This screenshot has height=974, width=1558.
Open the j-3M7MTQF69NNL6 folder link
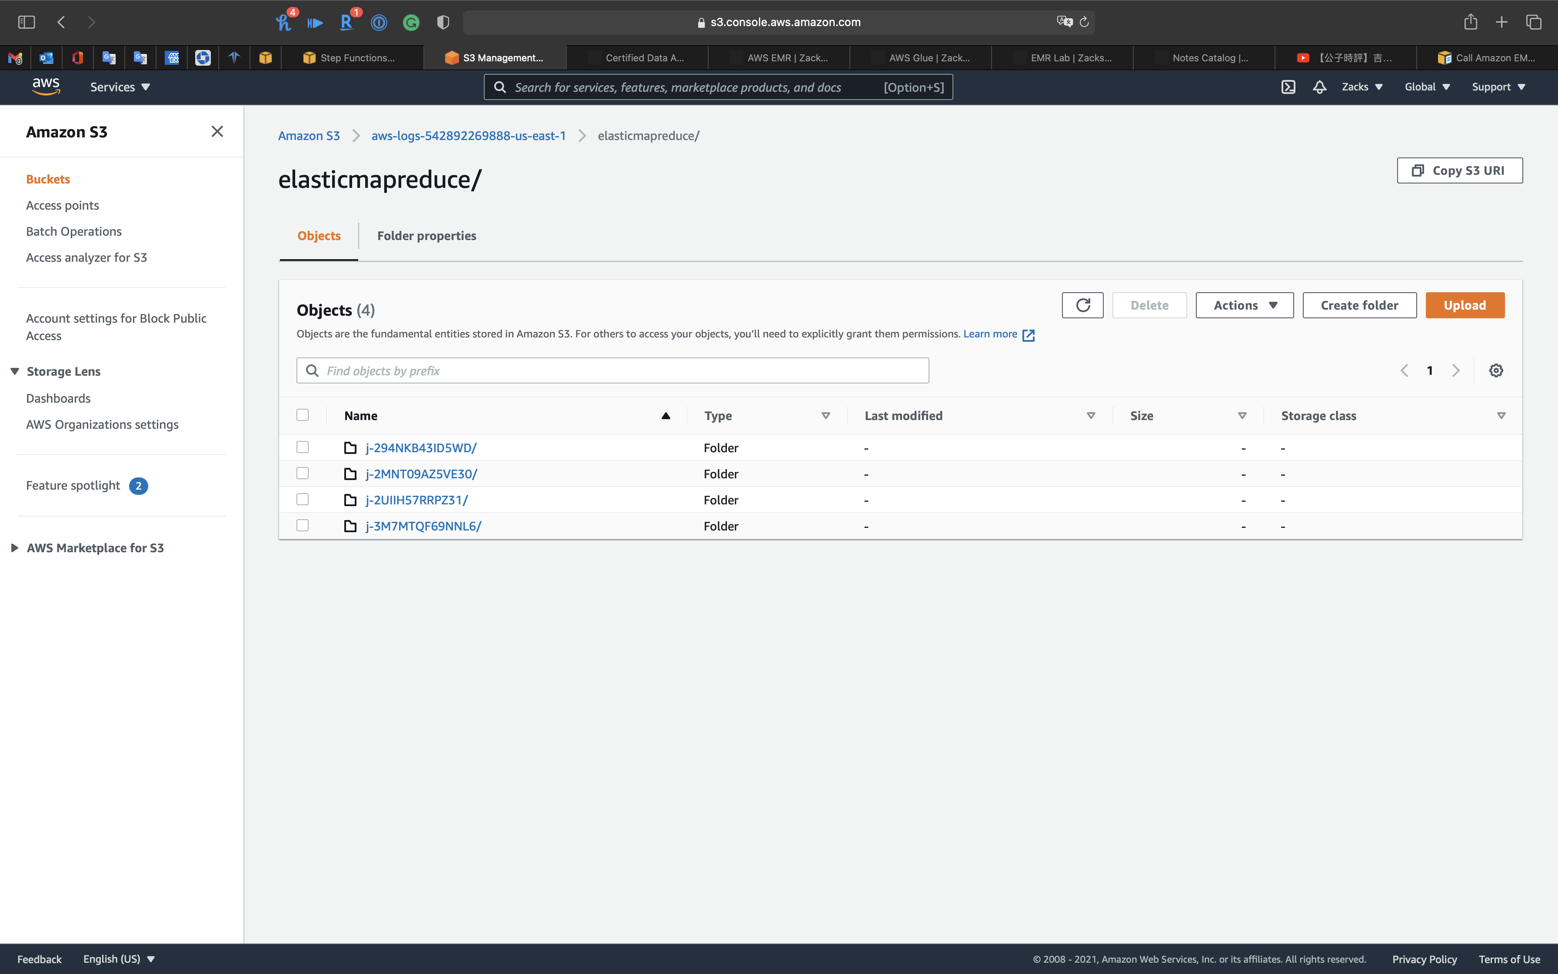[x=423, y=526]
